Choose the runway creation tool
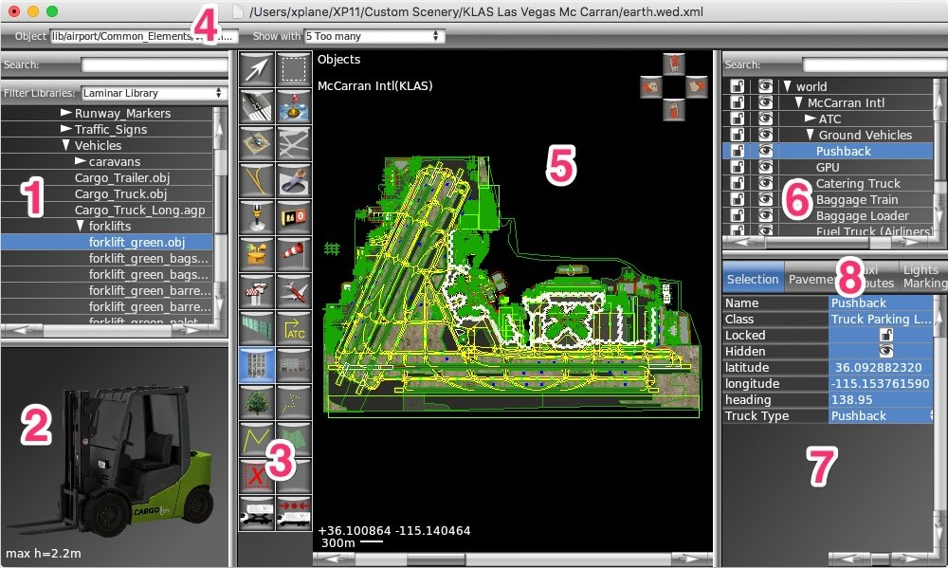The image size is (948, 568). point(257,106)
